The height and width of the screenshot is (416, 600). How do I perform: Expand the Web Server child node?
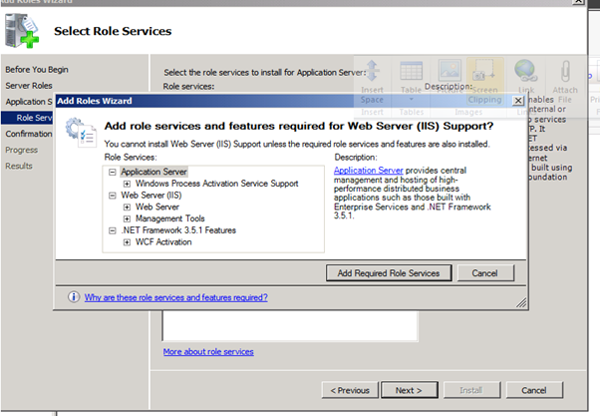click(x=127, y=208)
